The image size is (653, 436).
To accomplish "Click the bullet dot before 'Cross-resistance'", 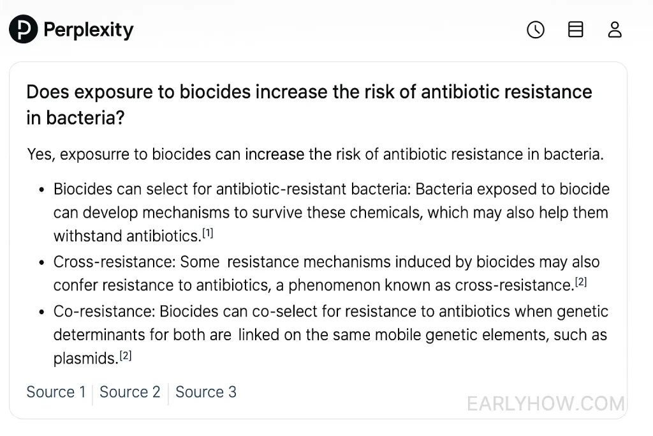I will 41,262.
